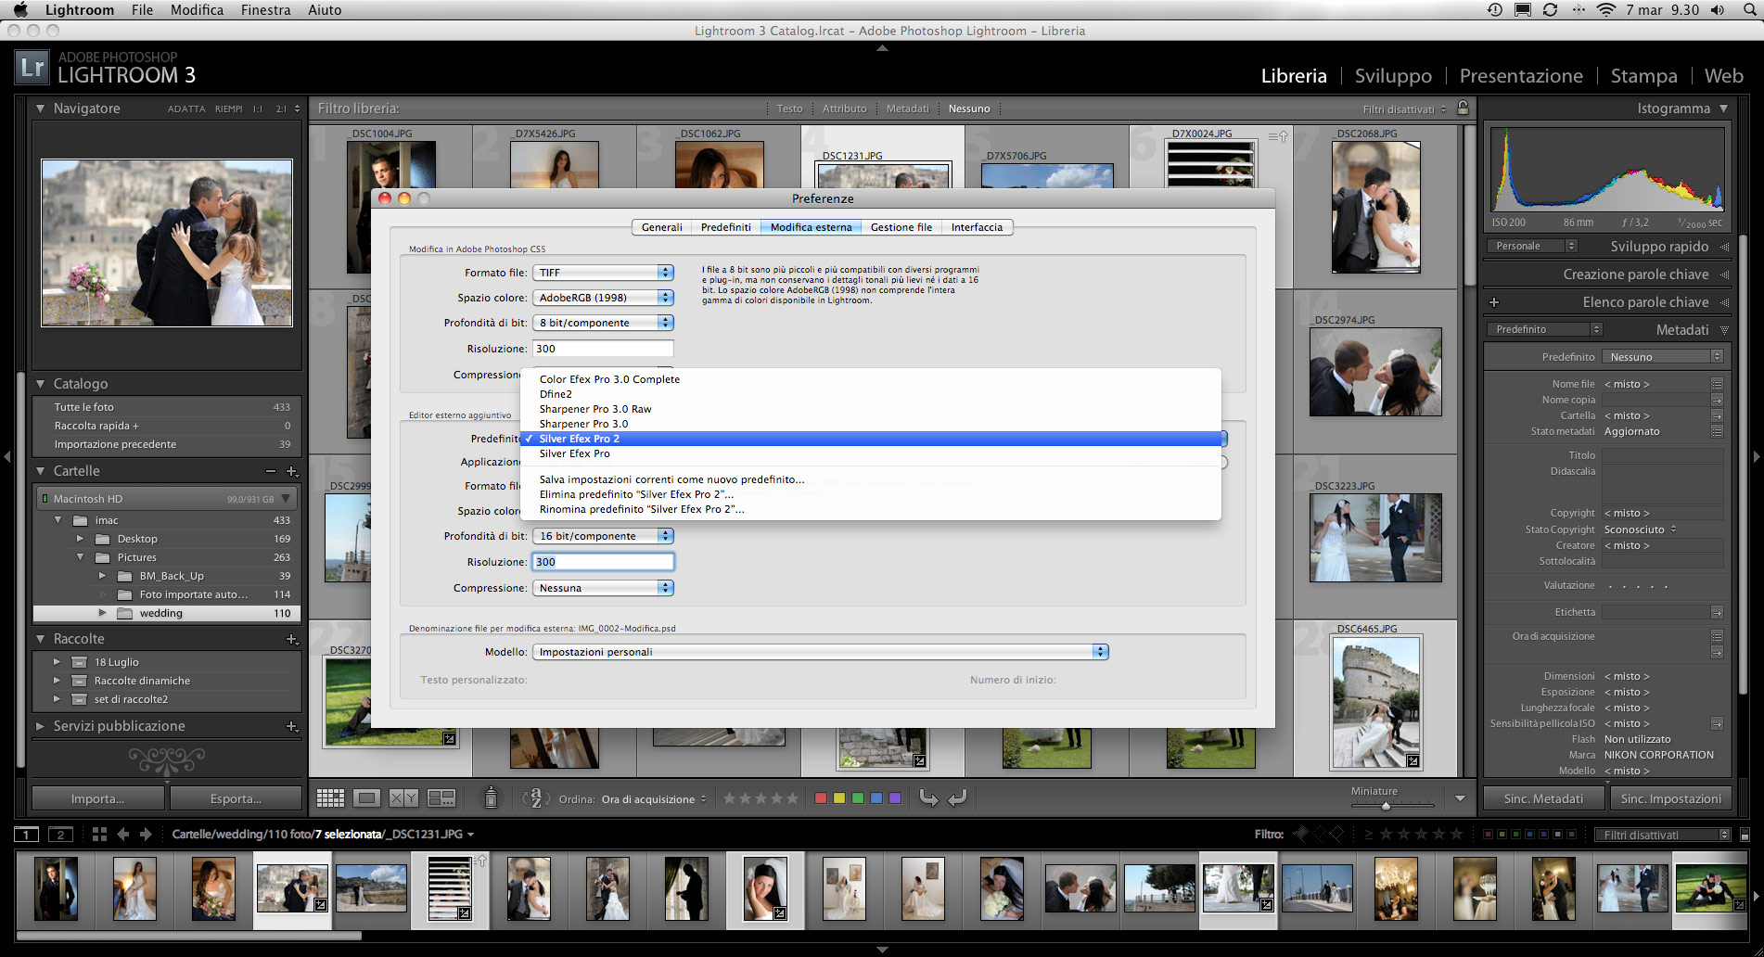Click filmstrip grid shortcut icon
Image resolution: width=1764 pixels, height=957 pixels.
(99, 835)
